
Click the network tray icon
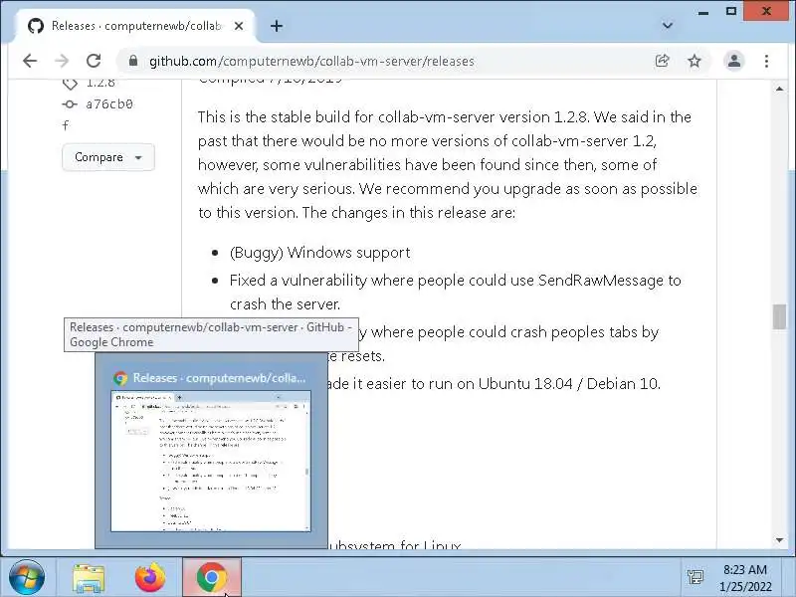click(695, 577)
